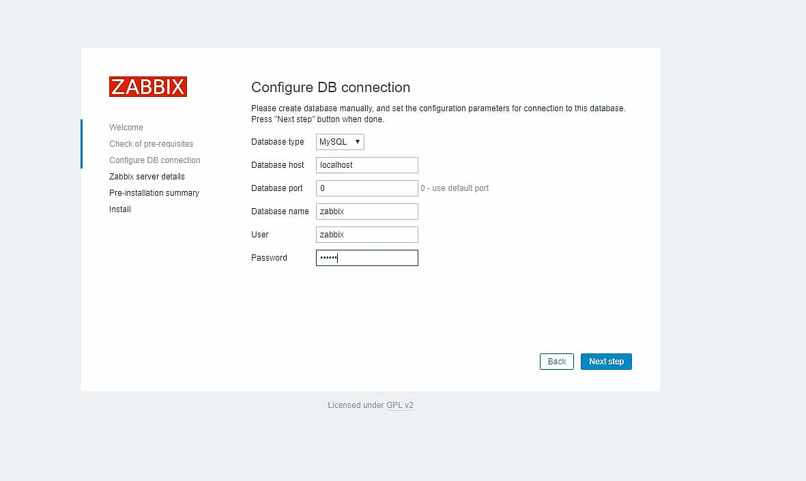806x481 pixels.
Task: Open the GPL v2 license link
Action: (399, 405)
